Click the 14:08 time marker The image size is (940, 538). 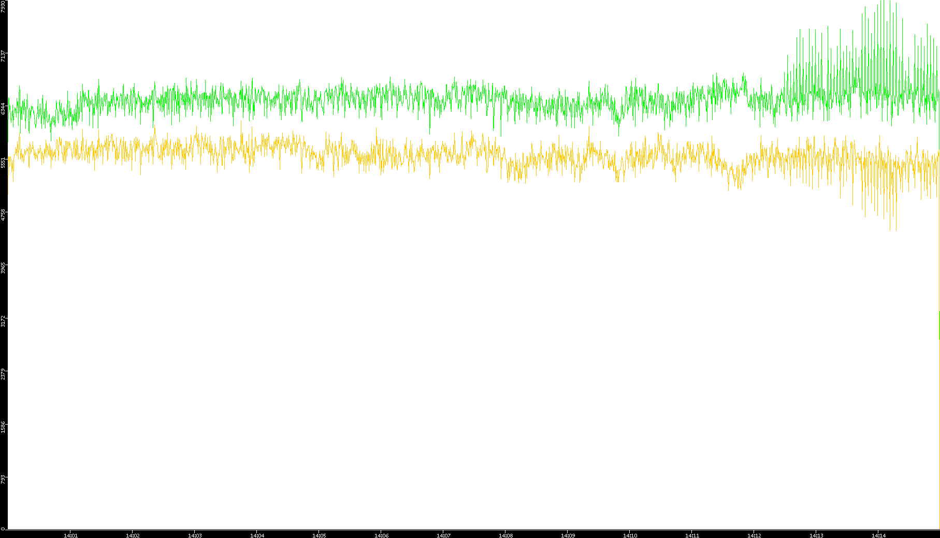[x=505, y=535]
